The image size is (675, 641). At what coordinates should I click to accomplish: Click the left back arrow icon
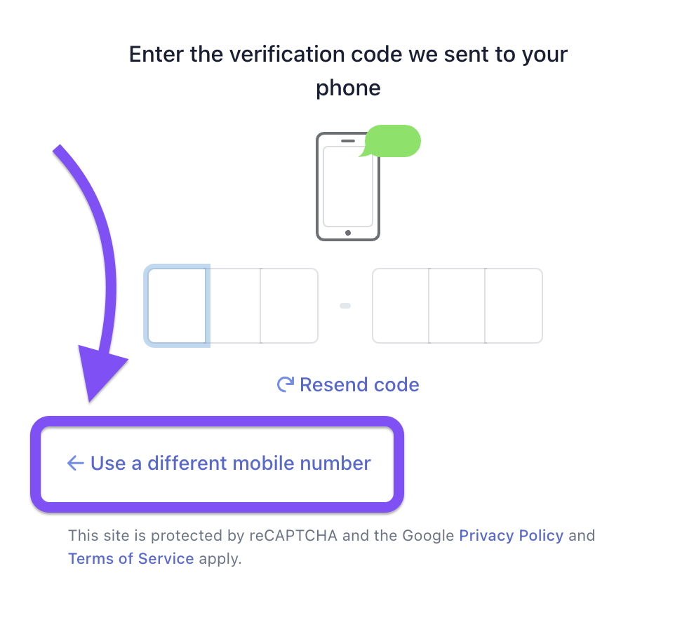coord(75,463)
